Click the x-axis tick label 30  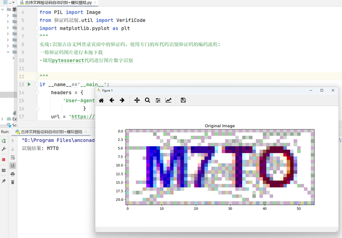(x=230, y=209)
